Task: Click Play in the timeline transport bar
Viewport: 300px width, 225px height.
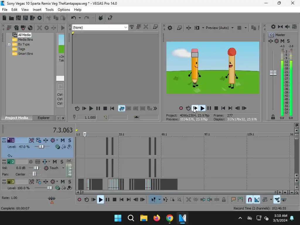Action: coord(100,200)
